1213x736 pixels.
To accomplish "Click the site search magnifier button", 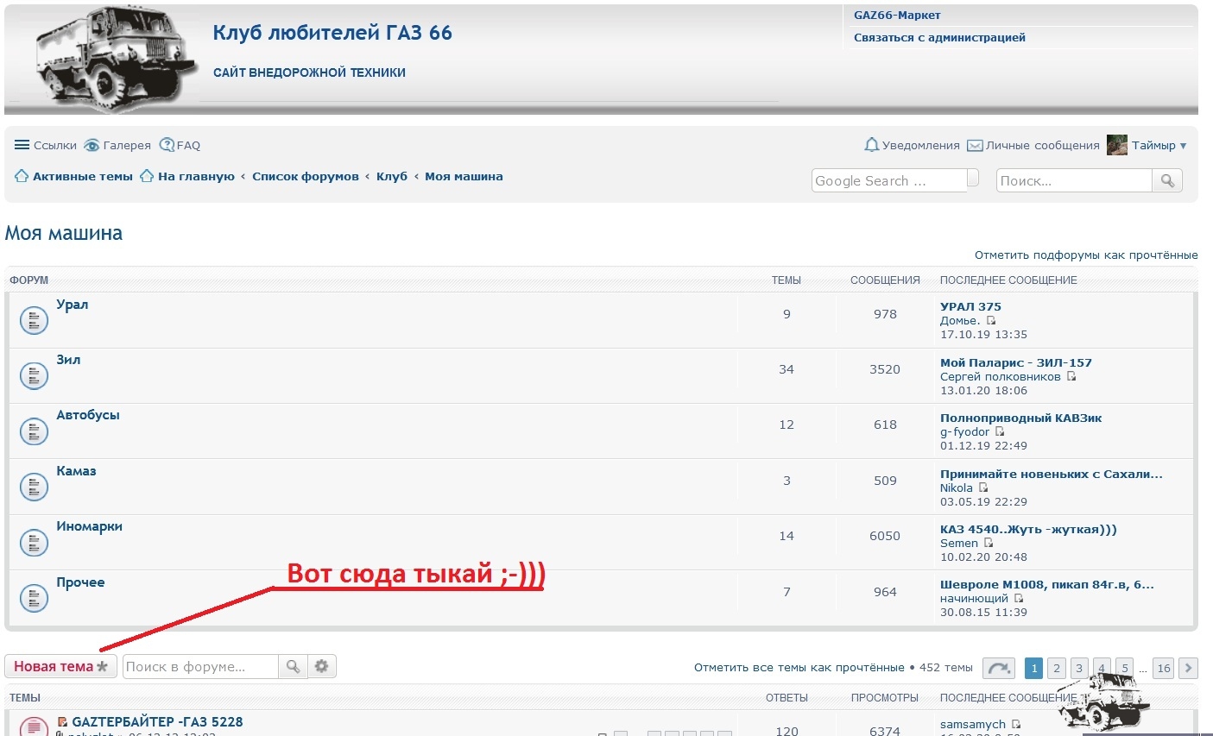I will coord(1167,180).
